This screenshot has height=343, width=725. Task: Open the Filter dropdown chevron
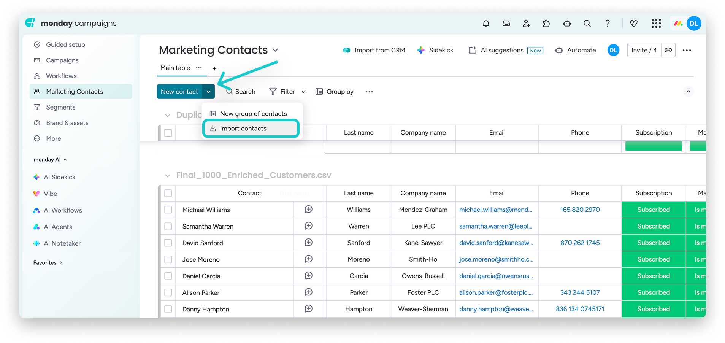click(304, 92)
